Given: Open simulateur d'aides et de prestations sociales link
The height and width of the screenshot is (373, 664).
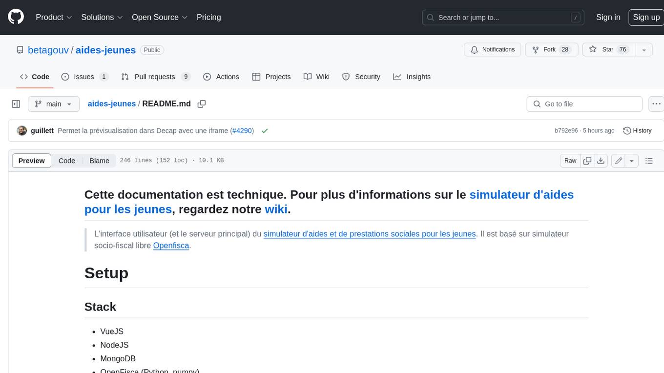Looking at the screenshot, I should [x=370, y=234].
